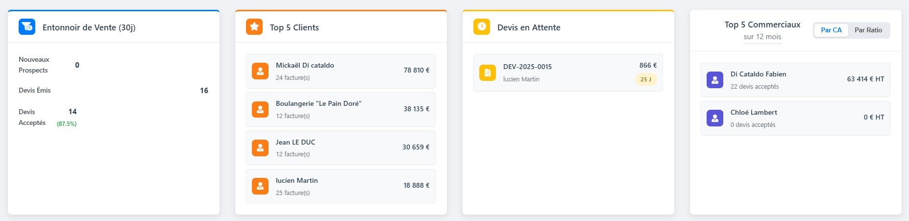
Task: Click the 78 810 € amount
Action: (x=417, y=70)
